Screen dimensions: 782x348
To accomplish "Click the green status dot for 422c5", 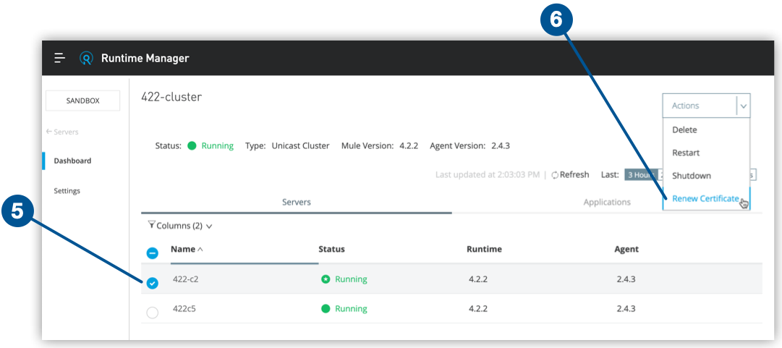I will [326, 309].
